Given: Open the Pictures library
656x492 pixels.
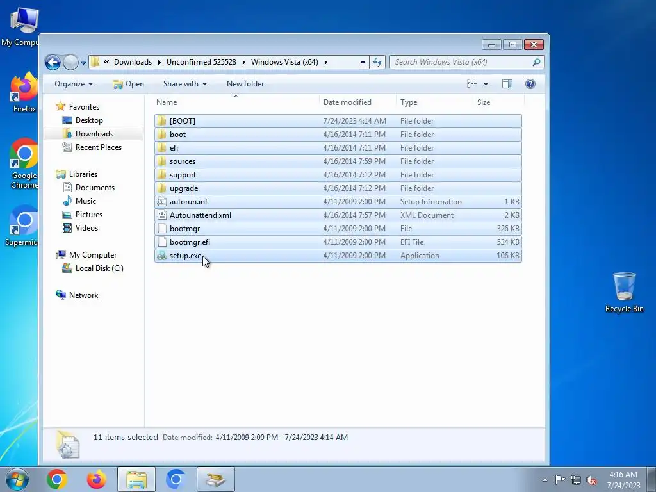Looking at the screenshot, I should [x=89, y=214].
